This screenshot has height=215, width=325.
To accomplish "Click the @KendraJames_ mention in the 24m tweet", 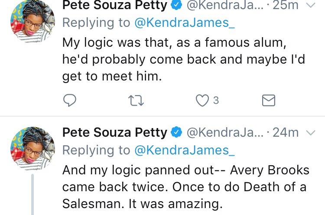I will tap(185, 150).
